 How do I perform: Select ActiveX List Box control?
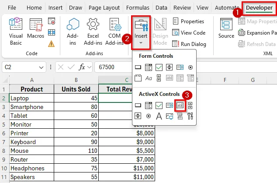point(170,106)
